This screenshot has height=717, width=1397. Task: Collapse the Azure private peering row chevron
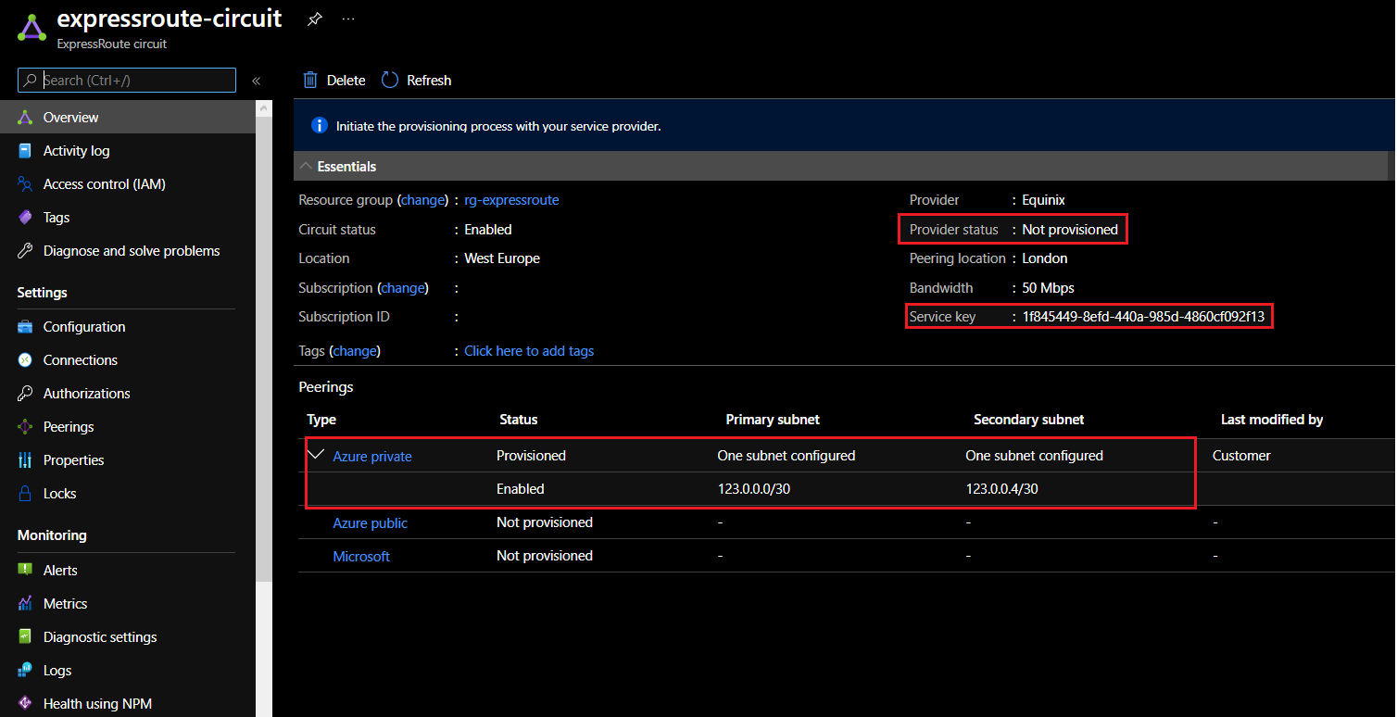coord(317,455)
